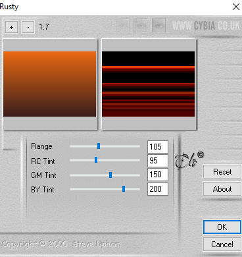Select the RC Tint value field showing 95

tap(158, 161)
